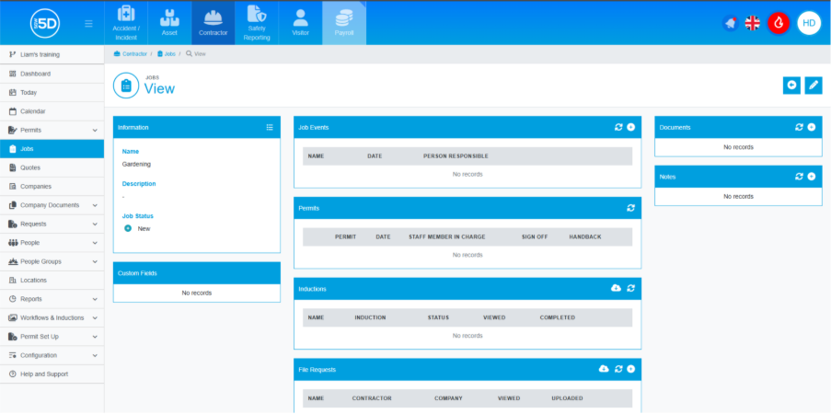Refresh the Notes panel
The height and width of the screenshot is (414, 831).
(799, 176)
